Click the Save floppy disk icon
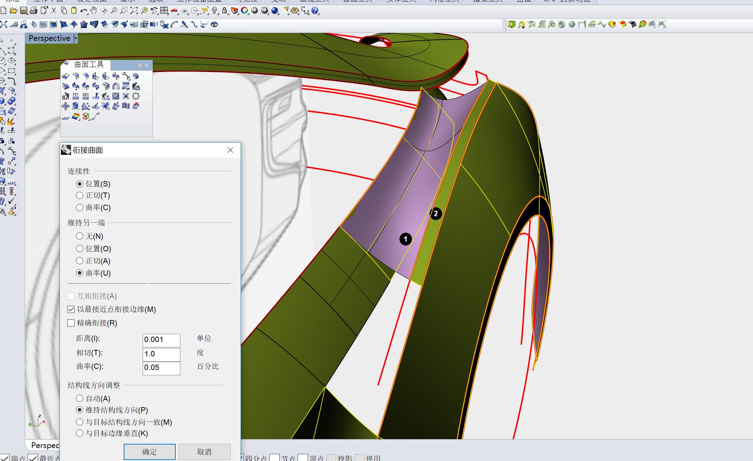753x461 pixels. (x=24, y=11)
